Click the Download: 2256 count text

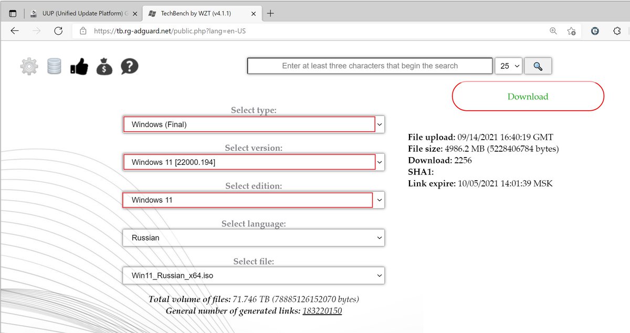(440, 160)
